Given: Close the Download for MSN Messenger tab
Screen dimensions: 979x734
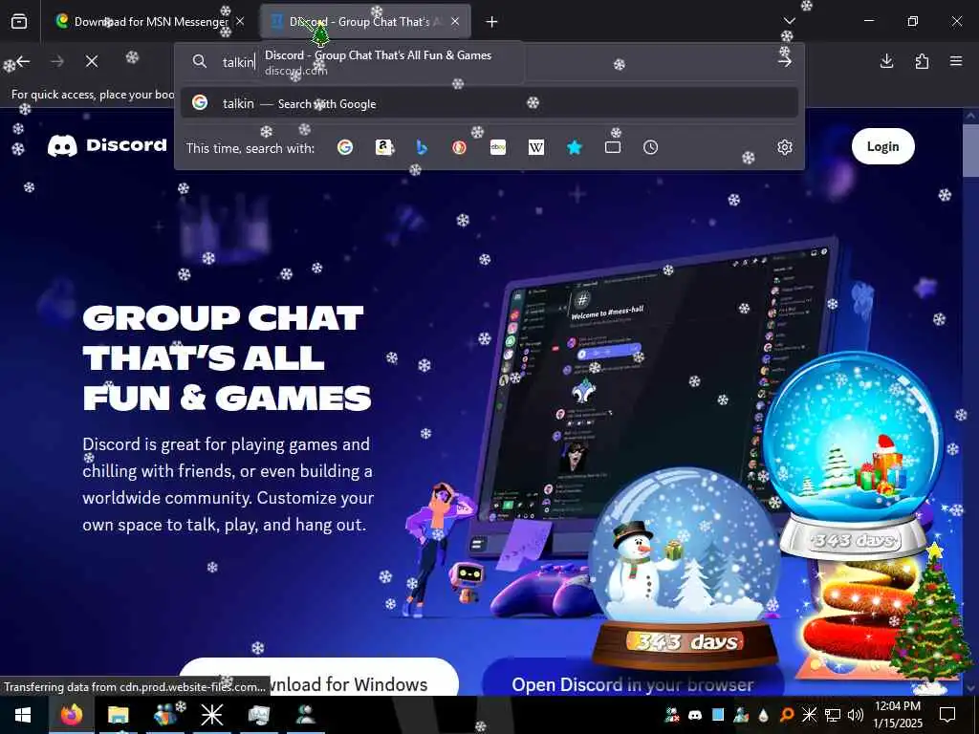Looking at the screenshot, I should pos(240,22).
